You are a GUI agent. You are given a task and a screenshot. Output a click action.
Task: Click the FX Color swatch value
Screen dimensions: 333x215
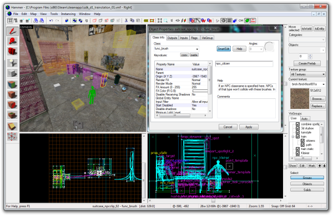click(200, 91)
